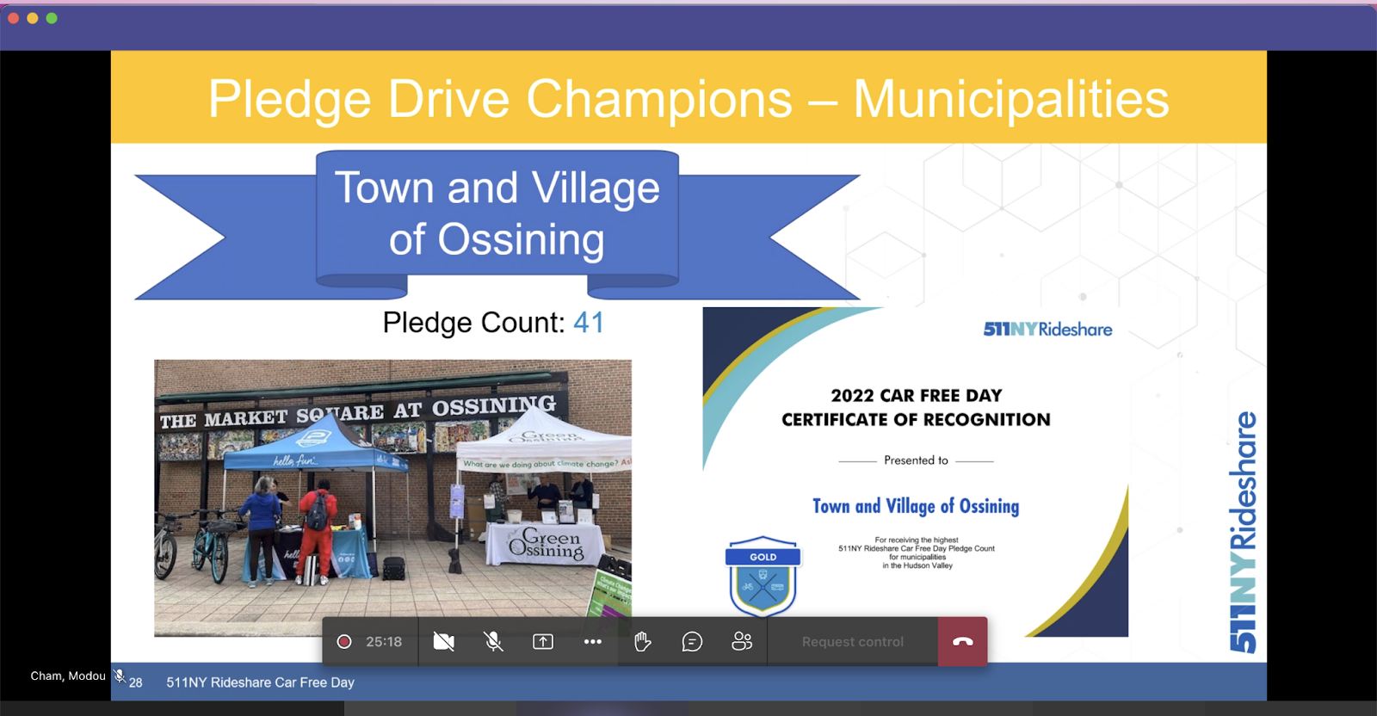The image size is (1377, 716).
Task: Click the slide title Pledge Drive Champions
Action: 688,99
